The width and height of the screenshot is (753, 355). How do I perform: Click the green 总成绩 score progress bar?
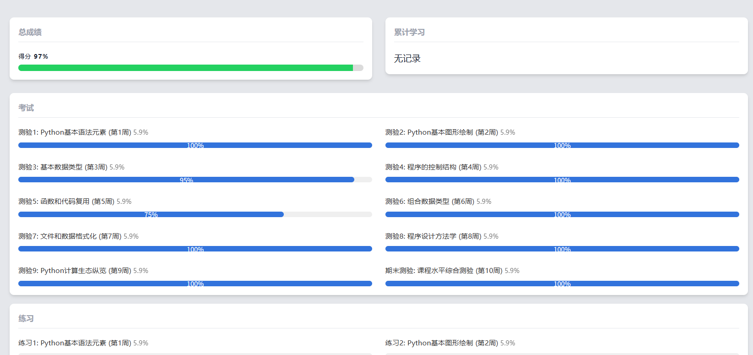point(190,68)
